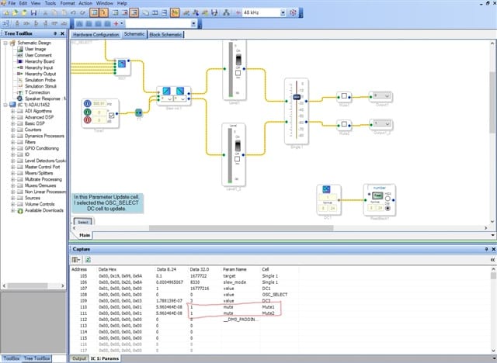
Task: Switch to the Output tab at bottom
Action: point(79,358)
